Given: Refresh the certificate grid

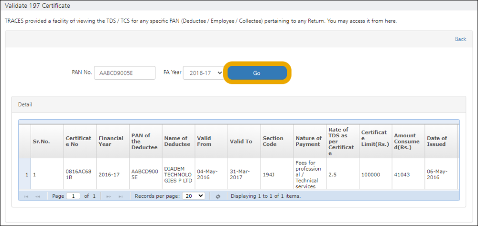Looking at the screenshot, I should (218, 196).
